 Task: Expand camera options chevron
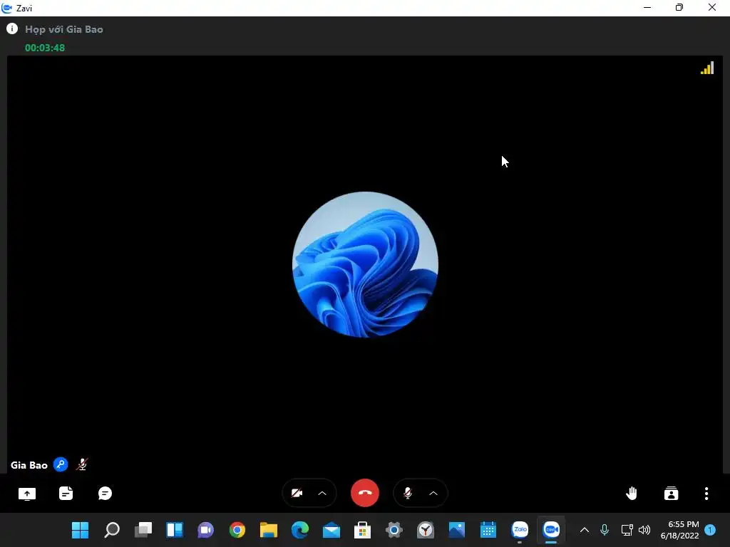pos(322,493)
